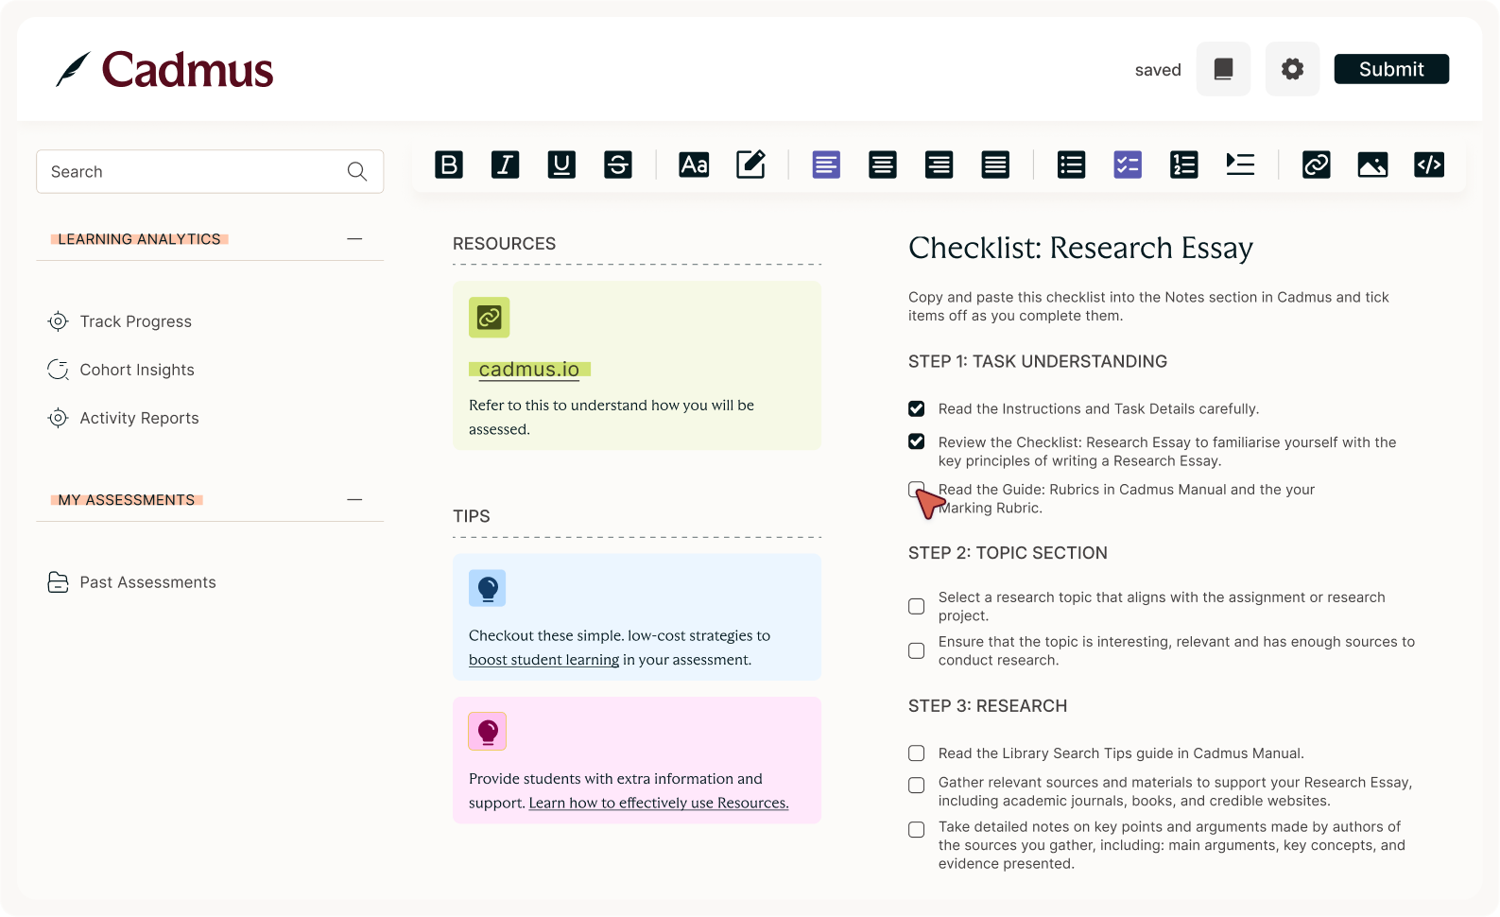Open the Aa text style tool
Image resolution: width=1500 pixels, height=917 pixels.
click(694, 164)
